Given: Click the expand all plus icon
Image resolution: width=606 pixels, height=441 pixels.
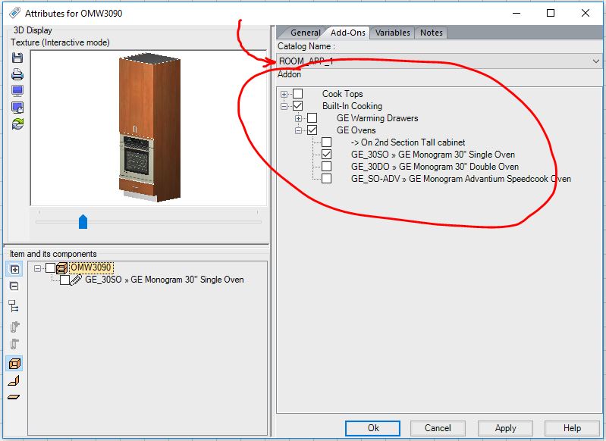Looking at the screenshot, I should click(x=14, y=269).
